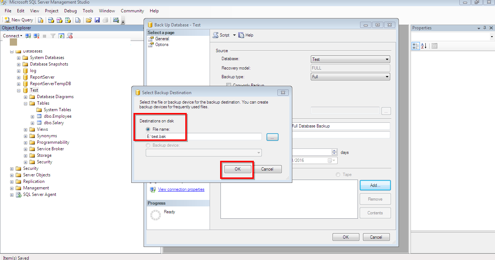This screenshot has height=260, width=495.
Task: Click the Stop icon in Object Explorer toolbar
Action: point(45,36)
